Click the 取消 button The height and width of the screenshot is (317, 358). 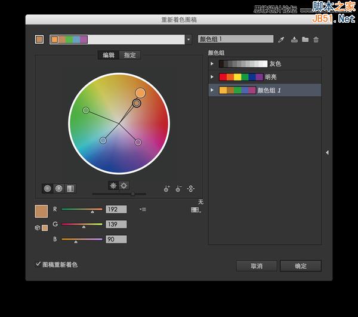pos(257,266)
